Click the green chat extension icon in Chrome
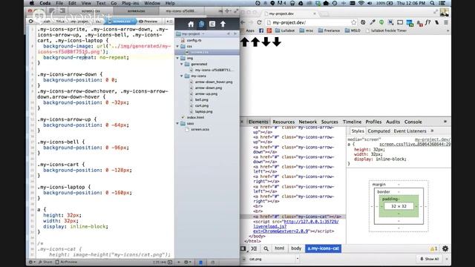The width and height of the screenshot is (475, 267). point(381,22)
